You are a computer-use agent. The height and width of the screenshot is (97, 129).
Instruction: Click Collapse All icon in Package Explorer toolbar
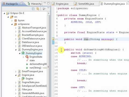click(x=33, y=9)
